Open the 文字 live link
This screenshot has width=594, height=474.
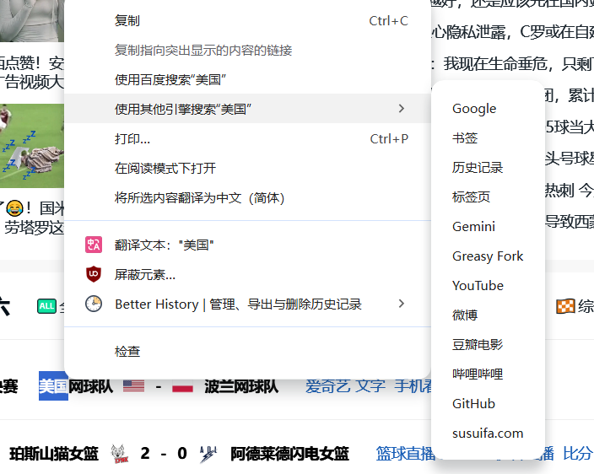[370, 387]
